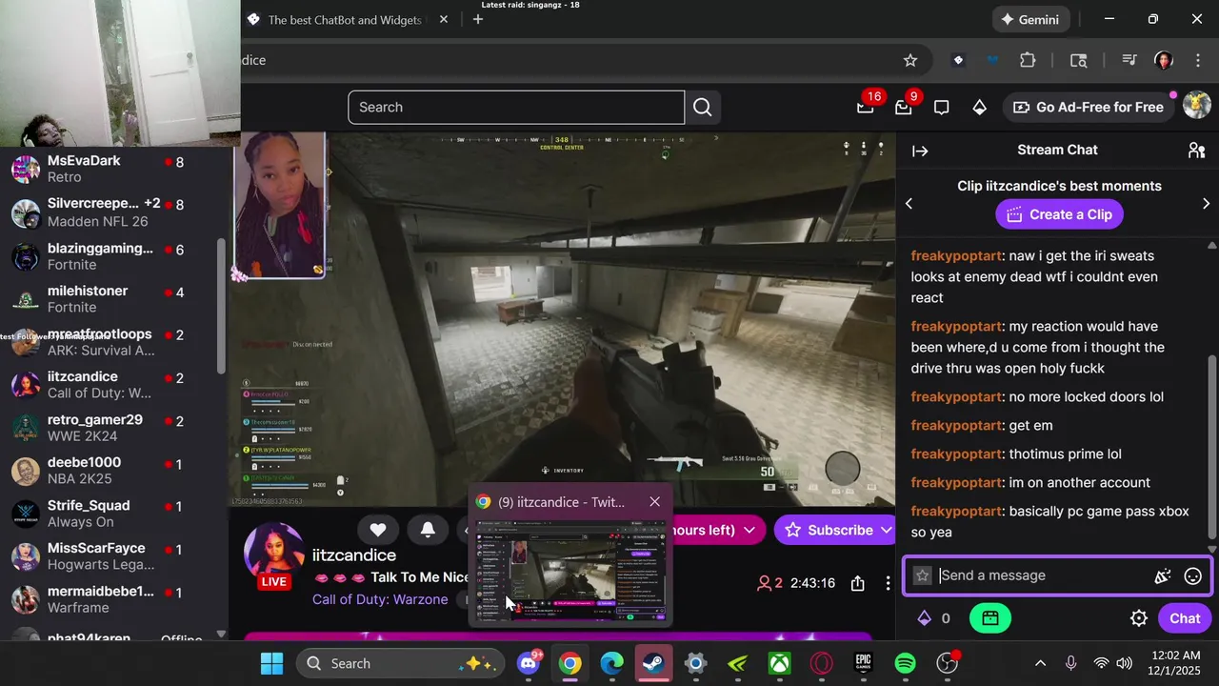Open deebe1000 channel in sidebar
Screen dimensions: 1219x686
coord(114,471)
